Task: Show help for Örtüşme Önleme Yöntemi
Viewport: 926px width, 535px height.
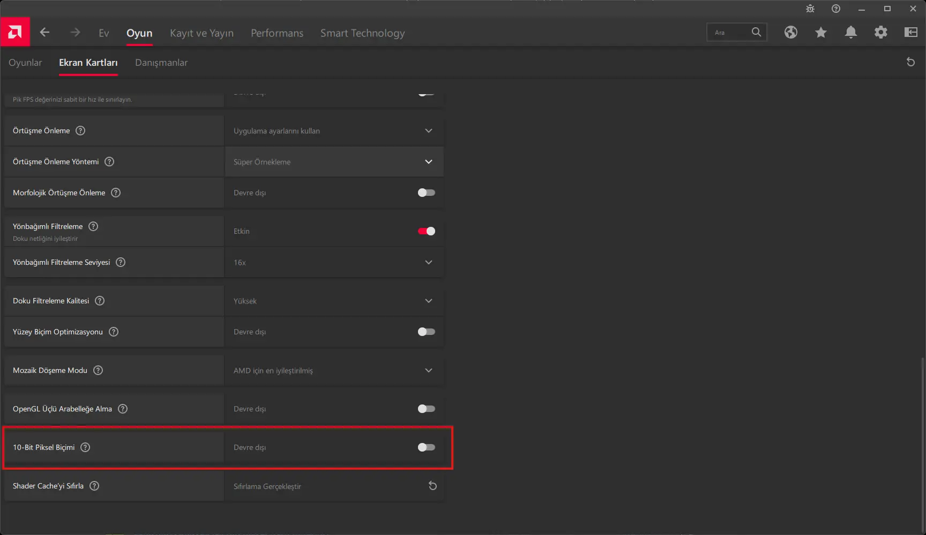Action: pos(109,162)
